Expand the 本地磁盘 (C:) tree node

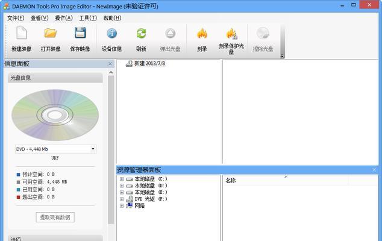click(x=122, y=179)
